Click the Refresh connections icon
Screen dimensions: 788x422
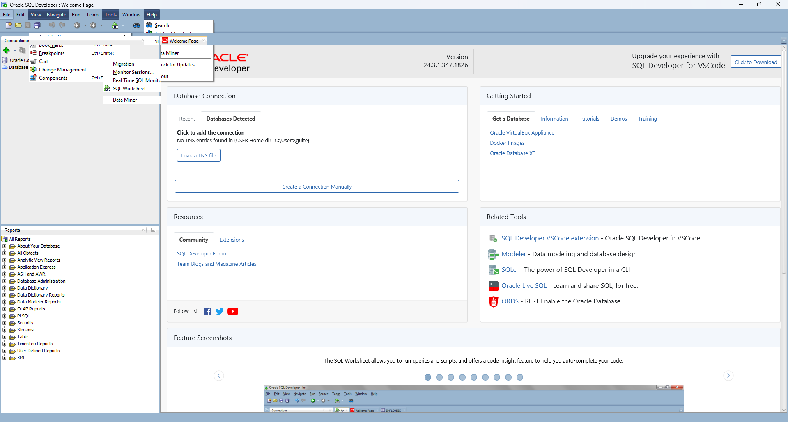[x=23, y=50]
